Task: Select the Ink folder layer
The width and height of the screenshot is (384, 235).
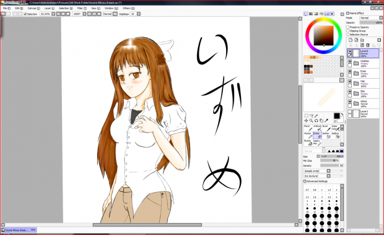Action: coord(363,104)
